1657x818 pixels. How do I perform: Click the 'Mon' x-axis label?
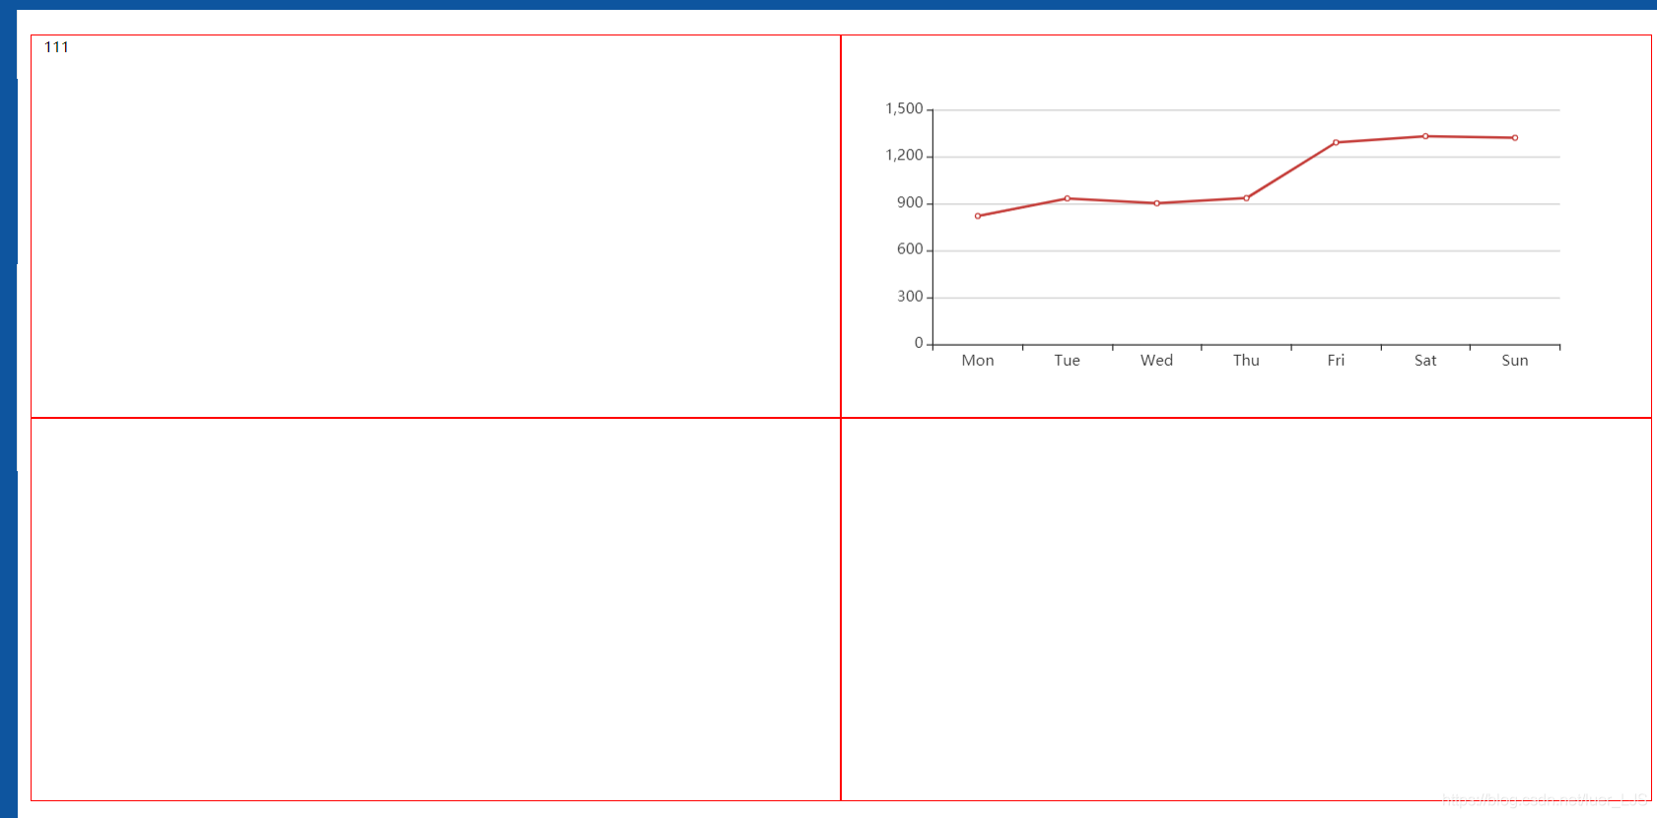pos(978,361)
